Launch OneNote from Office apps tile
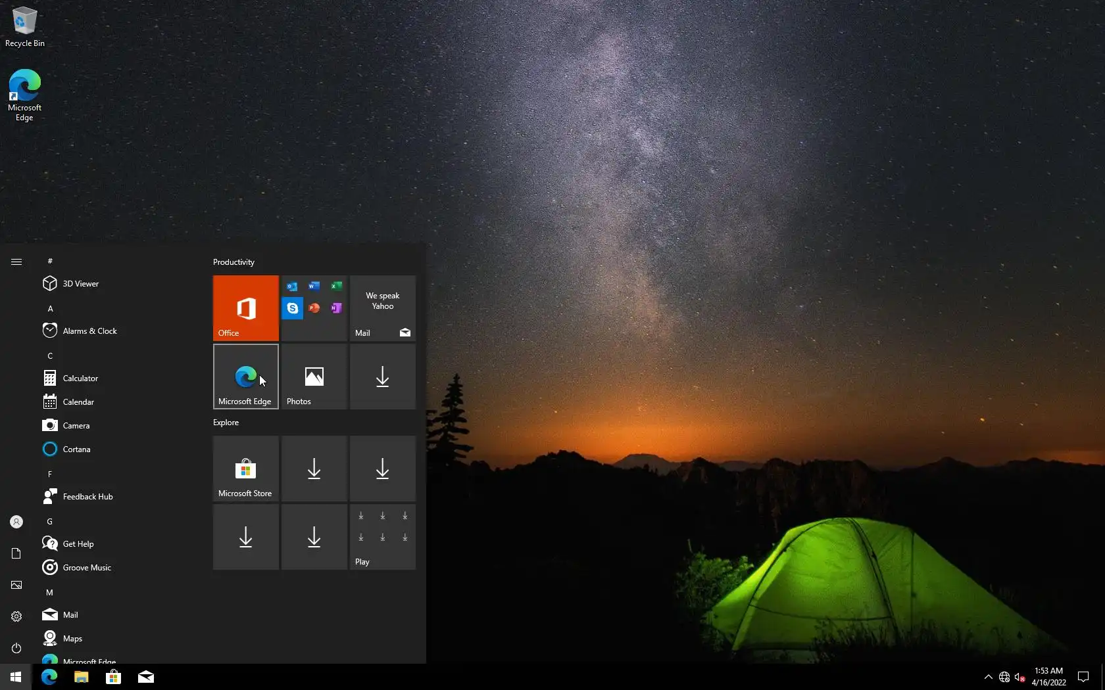Viewport: 1105px width, 690px height. [336, 308]
